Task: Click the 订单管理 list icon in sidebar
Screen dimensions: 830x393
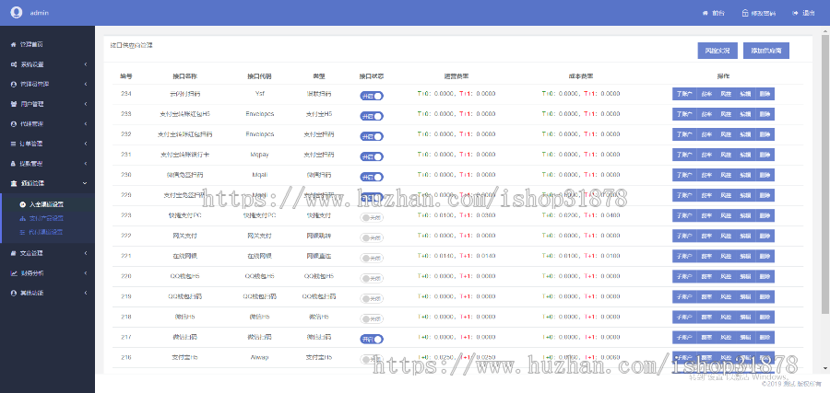Action: tap(13, 144)
